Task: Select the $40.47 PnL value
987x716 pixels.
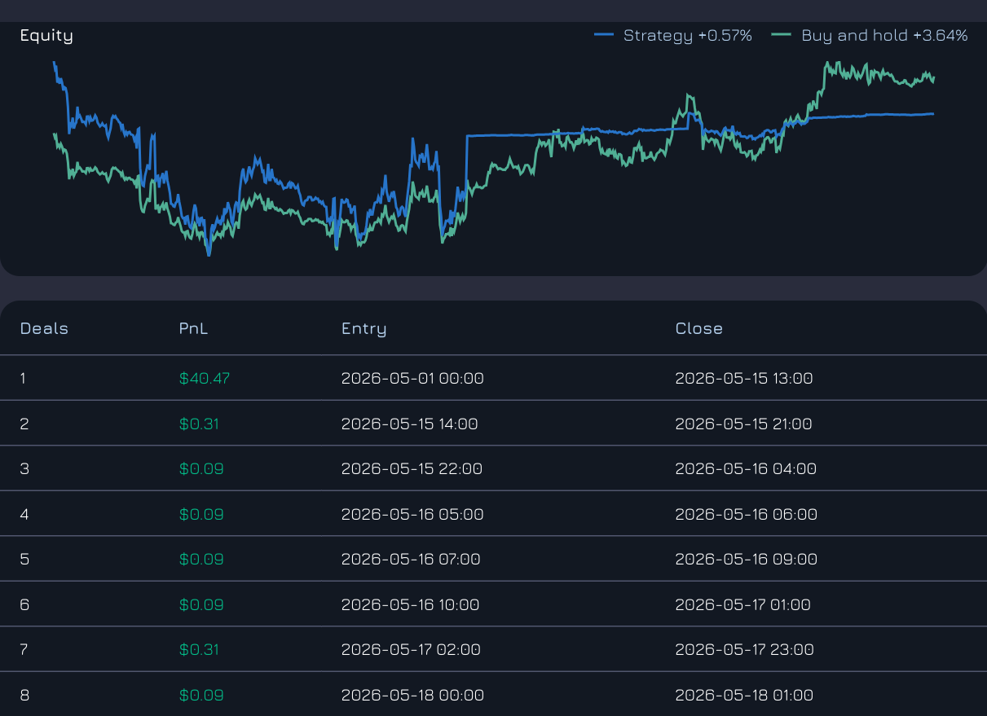Action: (205, 378)
